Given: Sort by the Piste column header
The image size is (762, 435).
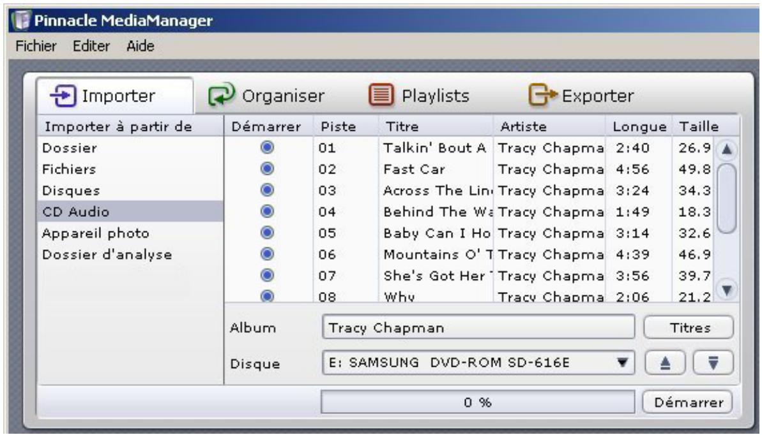Looking at the screenshot, I should 346,126.
